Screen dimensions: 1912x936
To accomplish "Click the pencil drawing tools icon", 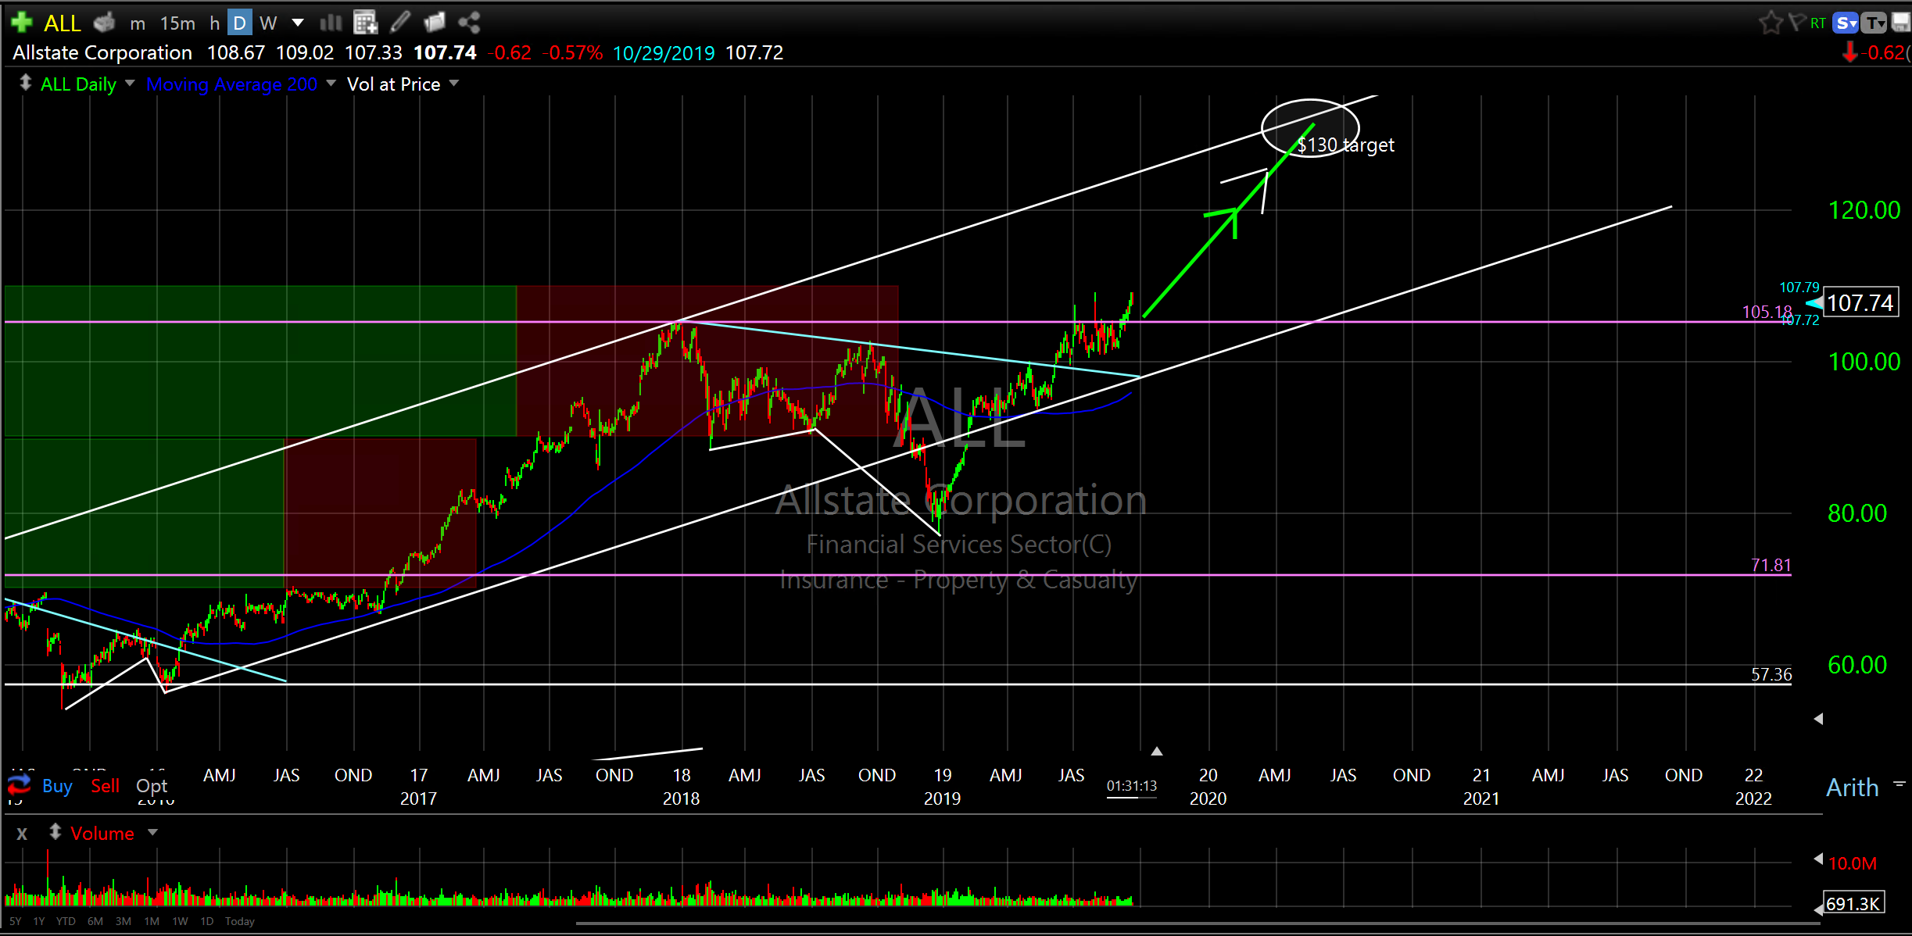I will (x=399, y=23).
